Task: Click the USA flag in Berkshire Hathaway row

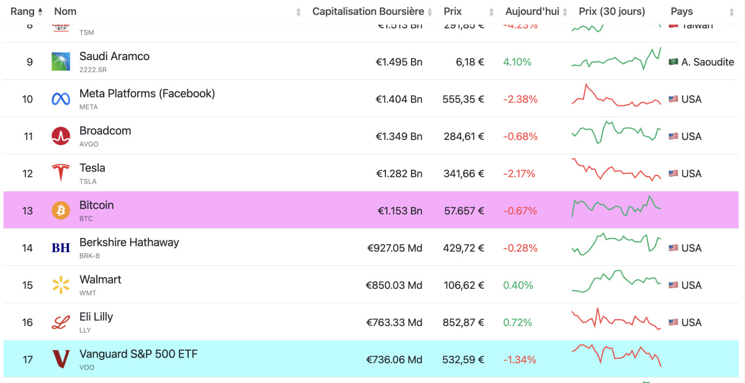Action: [x=673, y=248]
